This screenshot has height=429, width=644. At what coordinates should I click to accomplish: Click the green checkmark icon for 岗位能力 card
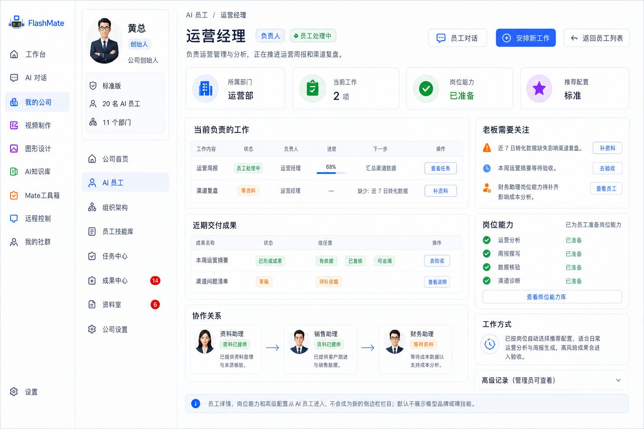[426, 88]
